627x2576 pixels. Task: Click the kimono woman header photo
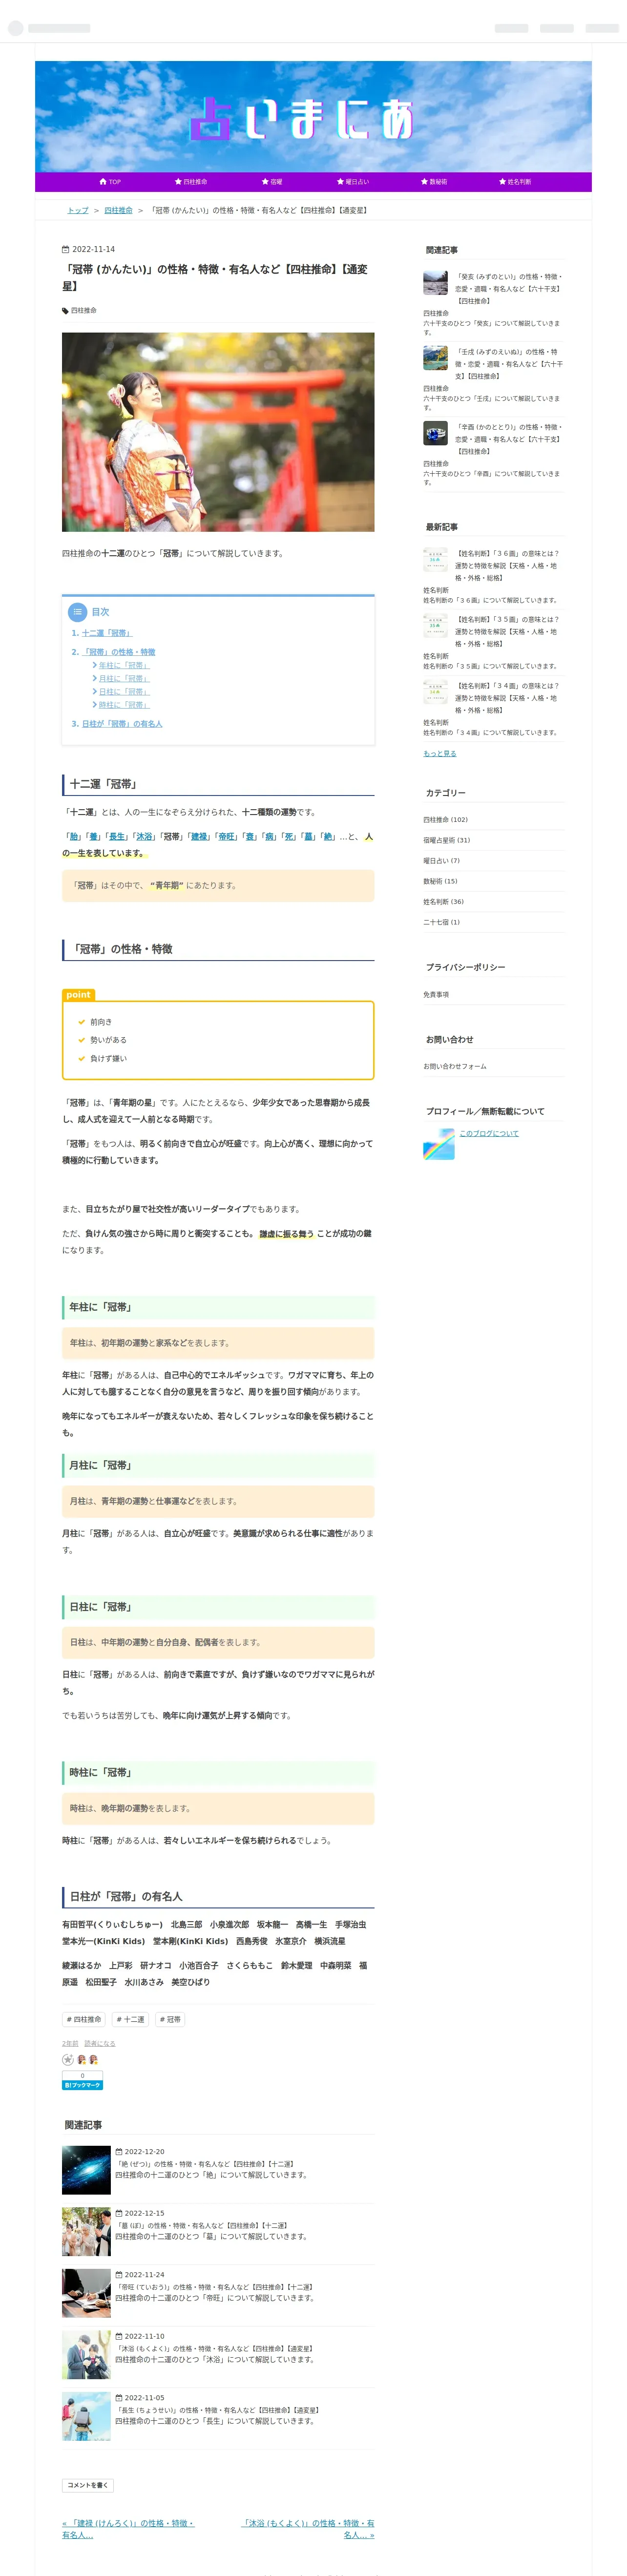coord(218,432)
